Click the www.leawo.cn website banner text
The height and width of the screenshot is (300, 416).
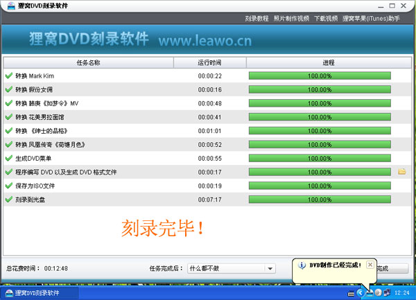(x=205, y=41)
